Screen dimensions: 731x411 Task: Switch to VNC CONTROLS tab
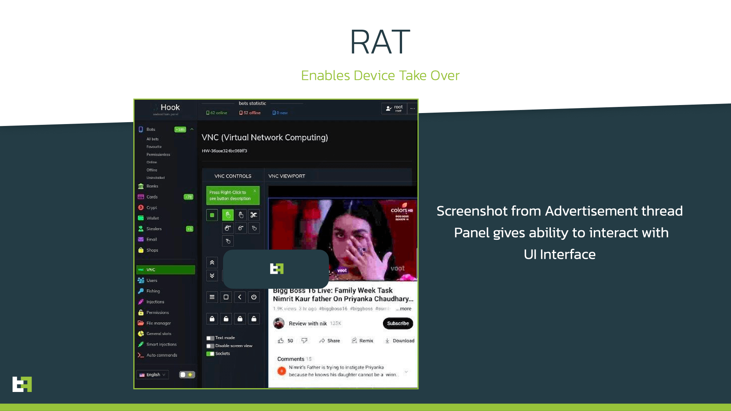click(x=233, y=176)
